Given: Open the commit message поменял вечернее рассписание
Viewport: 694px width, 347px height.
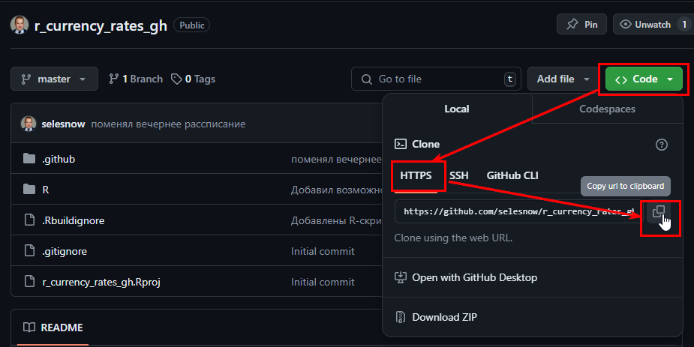Looking at the screenshot, I should 168,124.
